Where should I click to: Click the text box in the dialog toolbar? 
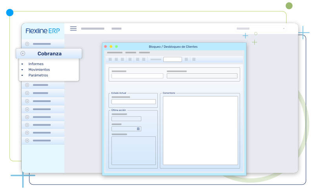(172, 60)
